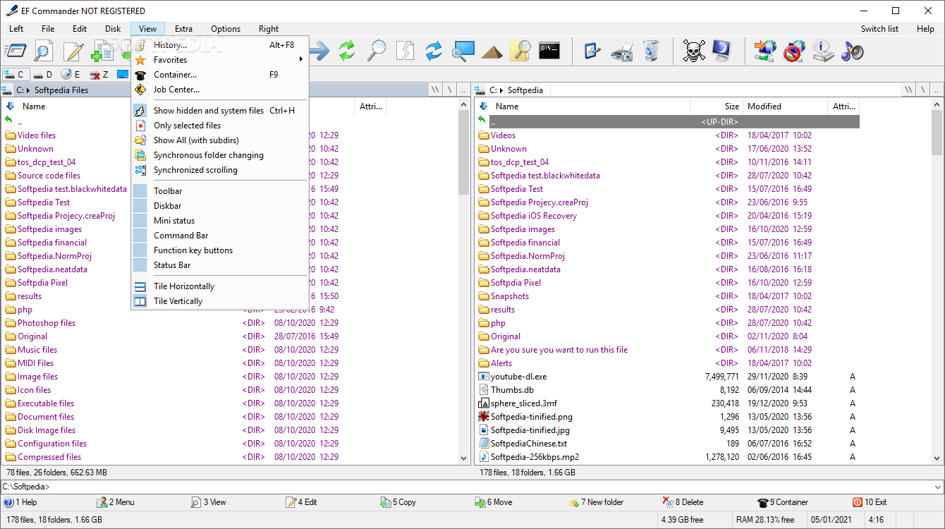
Task: Click the music note speaker icon
Action: pyautogui.click(x=852, y=51)
